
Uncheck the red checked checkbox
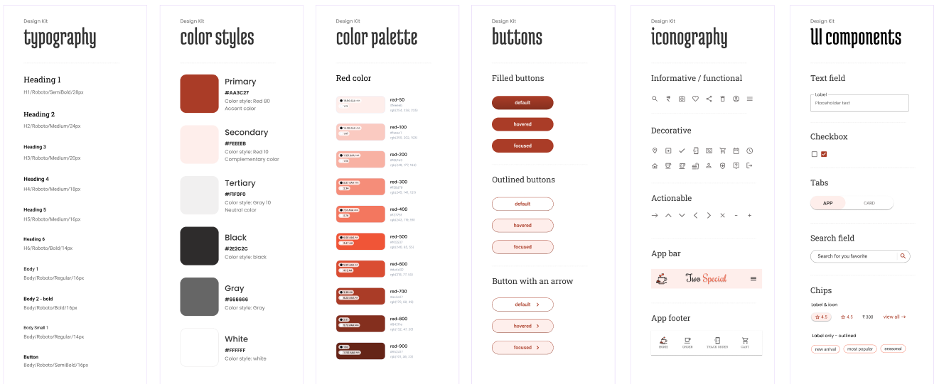[x=824, y=154]
